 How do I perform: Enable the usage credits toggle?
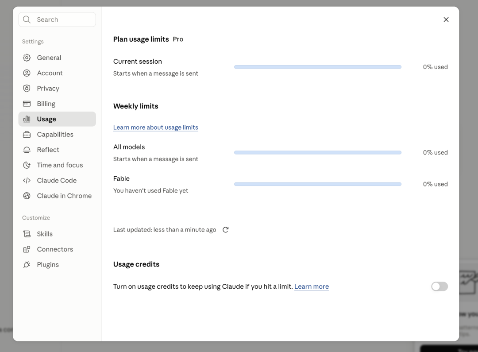[439, 286]
